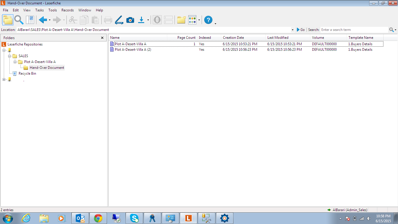The width and height of the screenshot is (398, 224).
Task: Open the Window menu
Action: coord(85,10)
